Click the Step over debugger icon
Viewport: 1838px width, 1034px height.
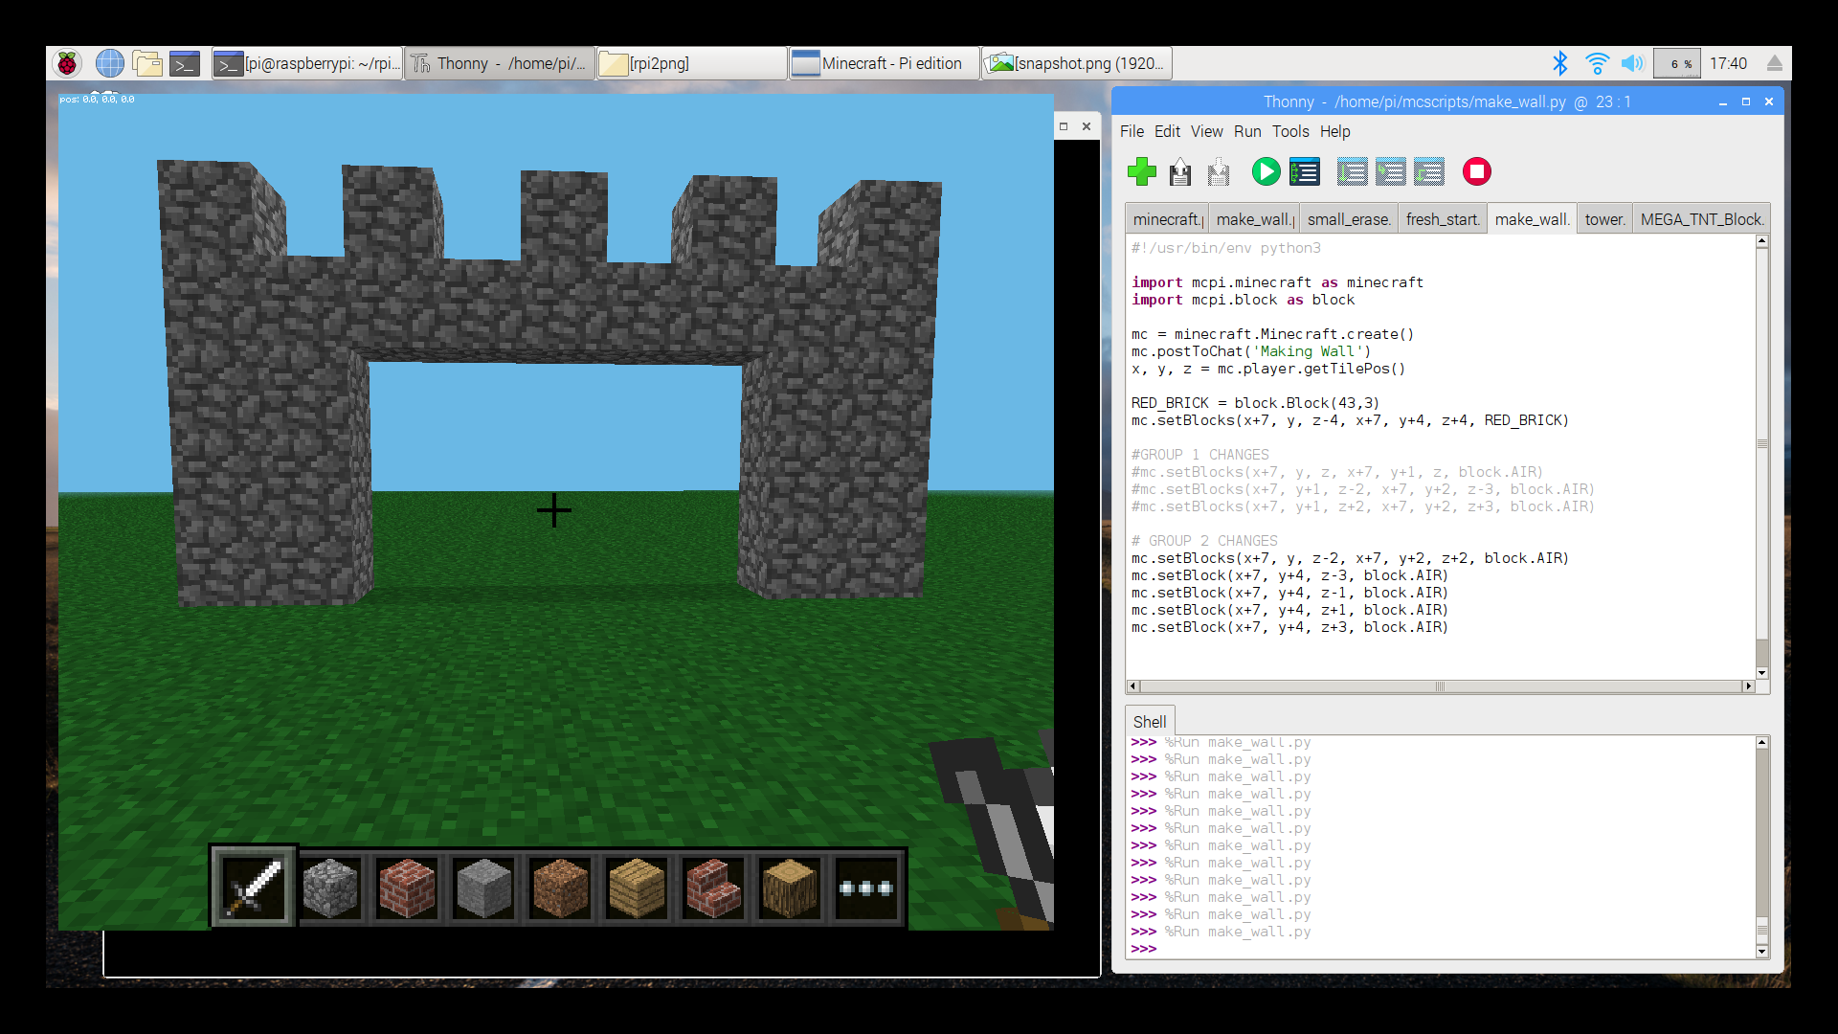click(x=1352, y=172)
